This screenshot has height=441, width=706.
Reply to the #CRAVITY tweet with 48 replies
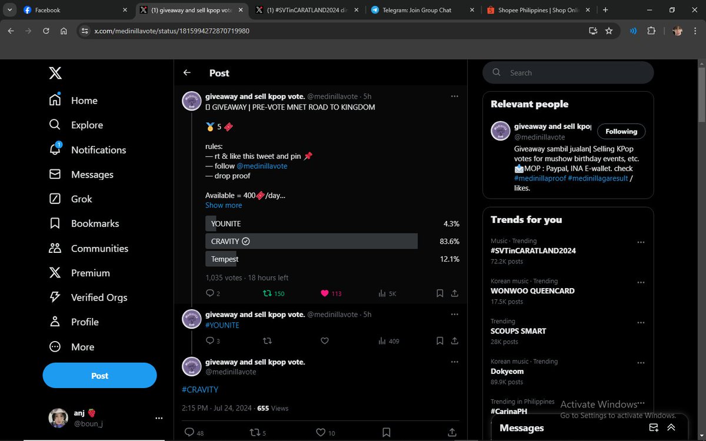pyautogui.click(x=194, y=433)
